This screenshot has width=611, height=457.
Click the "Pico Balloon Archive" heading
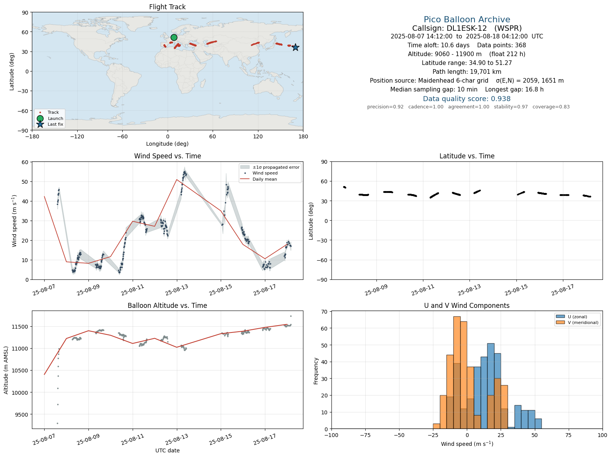coord(467,20)
